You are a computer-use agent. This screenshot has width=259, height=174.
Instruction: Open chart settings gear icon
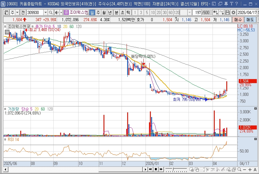point(233,12)
